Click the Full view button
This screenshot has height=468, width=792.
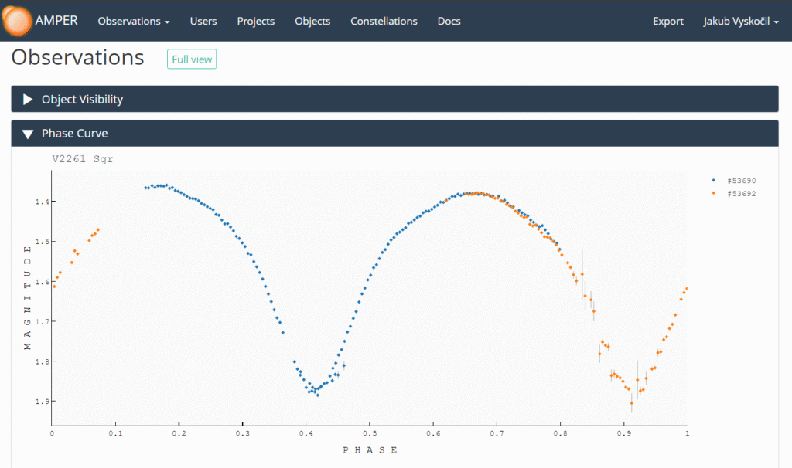tap(192, 59)
